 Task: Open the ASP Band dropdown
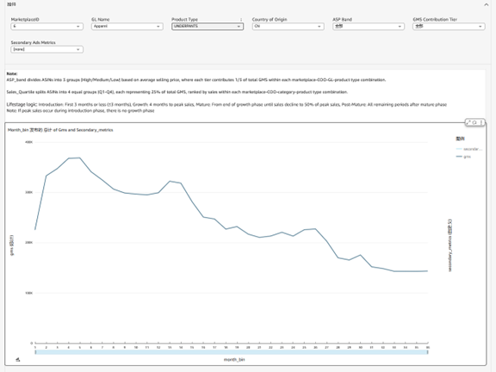(x=369, y=26)
